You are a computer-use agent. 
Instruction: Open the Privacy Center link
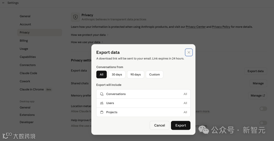pos(196,27)
